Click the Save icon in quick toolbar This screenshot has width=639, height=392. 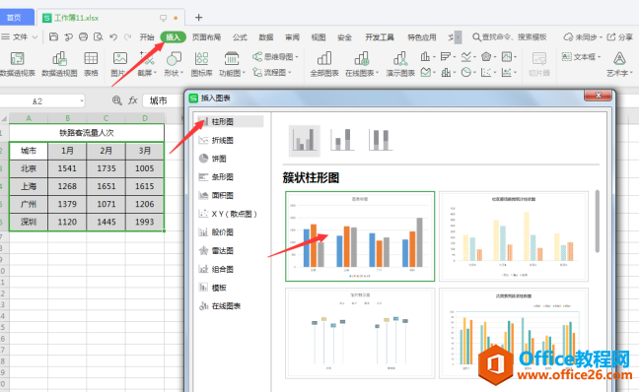tap(53, 37)
